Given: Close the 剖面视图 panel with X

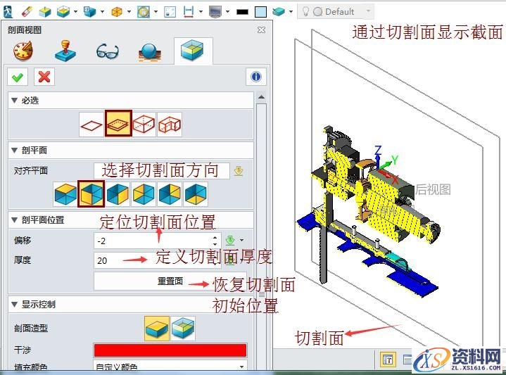Looking at the screenshot, I should (x=261, y=30).
